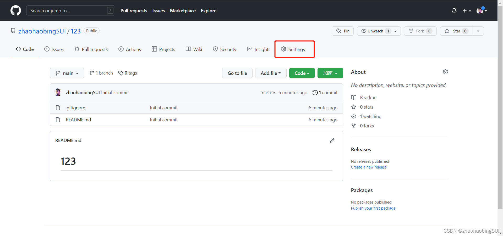
Task: Click the Unwatch button
Action: [x=375, y=31]
